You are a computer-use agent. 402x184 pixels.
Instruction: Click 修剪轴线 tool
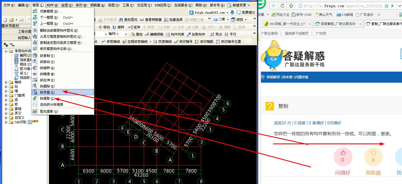point(110,41)
